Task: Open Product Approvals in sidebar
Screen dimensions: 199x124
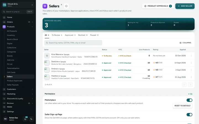Action: click(15, 81)
